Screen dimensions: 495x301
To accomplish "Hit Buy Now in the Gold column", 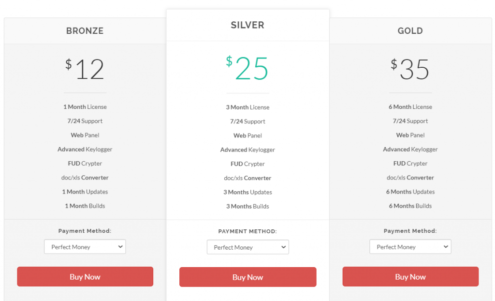I will (x=410, y=277).
